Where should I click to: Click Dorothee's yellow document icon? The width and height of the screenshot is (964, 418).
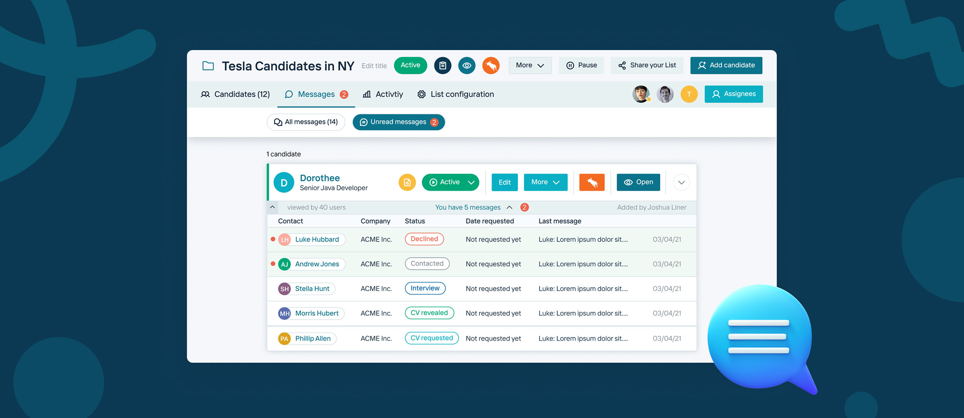click(x=407, y=182)
